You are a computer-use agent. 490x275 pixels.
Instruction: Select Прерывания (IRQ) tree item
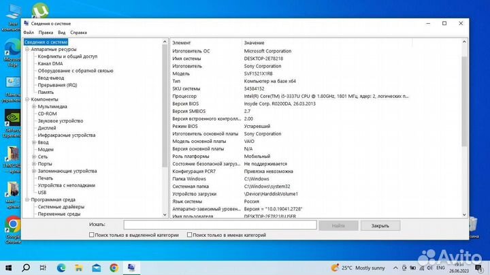[57, 85]
